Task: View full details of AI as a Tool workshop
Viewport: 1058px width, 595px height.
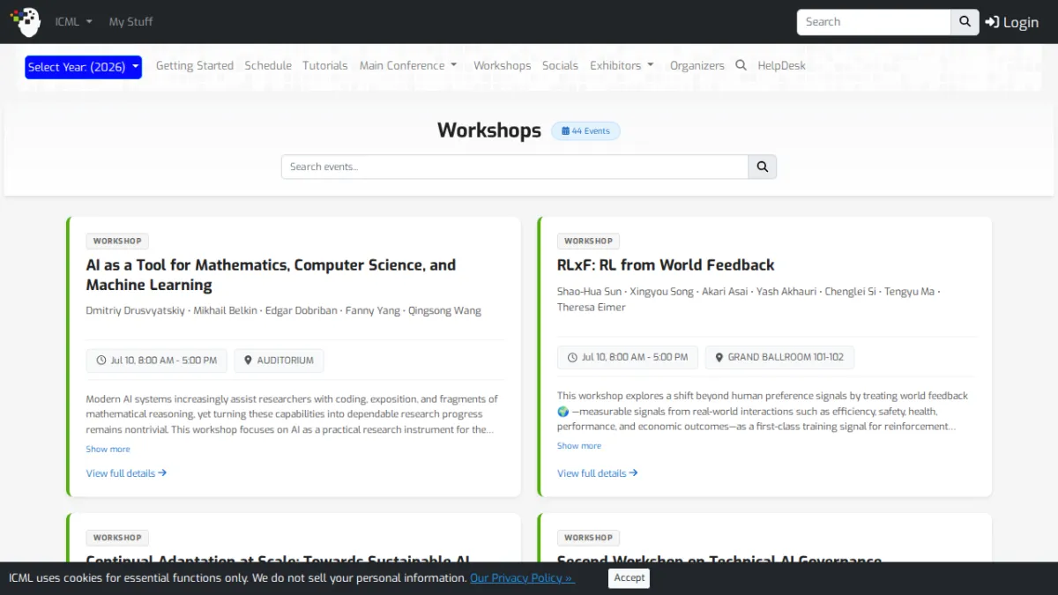Action: coord(126,473)
